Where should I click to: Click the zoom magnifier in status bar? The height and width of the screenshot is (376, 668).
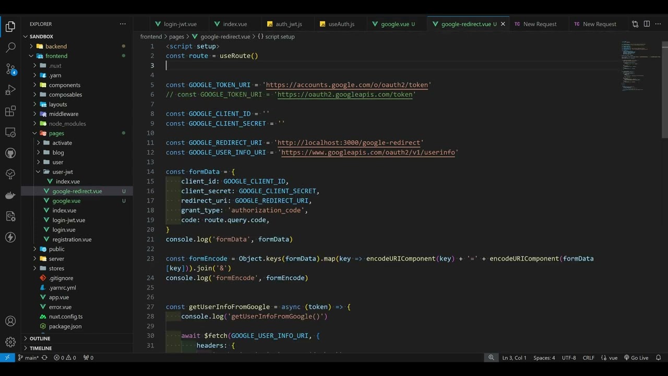coord(491,358)
